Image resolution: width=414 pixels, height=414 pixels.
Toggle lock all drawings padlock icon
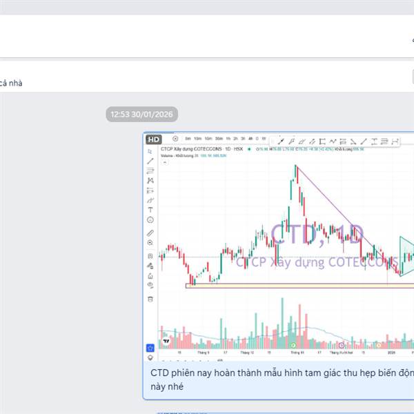click(150, 276)
